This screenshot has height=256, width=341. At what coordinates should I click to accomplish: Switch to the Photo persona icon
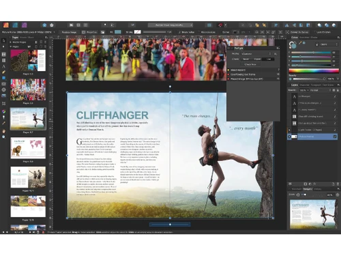[x=25, y=25]
